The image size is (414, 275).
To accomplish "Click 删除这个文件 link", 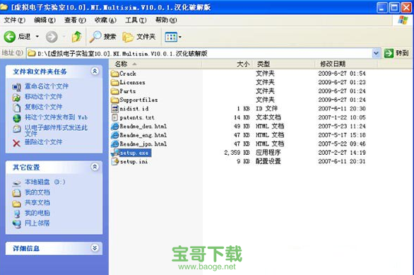I will pos(44,142).
